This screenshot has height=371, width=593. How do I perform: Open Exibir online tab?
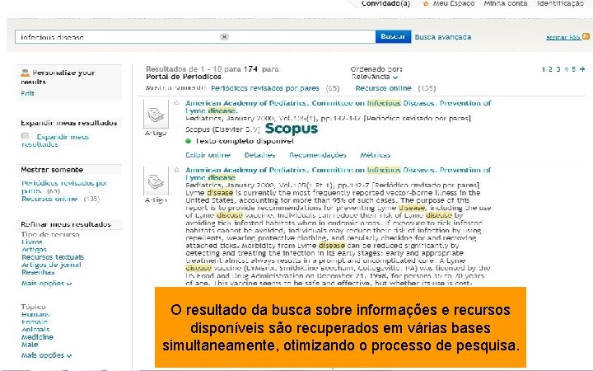208,155
